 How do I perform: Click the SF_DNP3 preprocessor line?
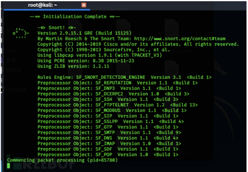tap(109, 88)
